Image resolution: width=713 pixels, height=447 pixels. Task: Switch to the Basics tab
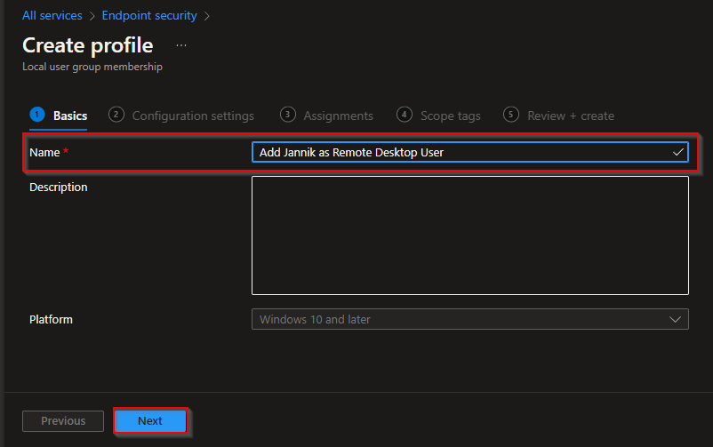point(70,116)
